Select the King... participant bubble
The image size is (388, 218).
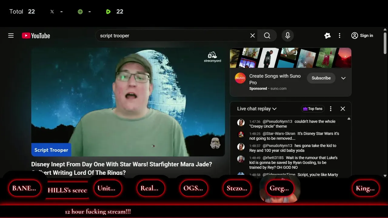tap(365, 188)
